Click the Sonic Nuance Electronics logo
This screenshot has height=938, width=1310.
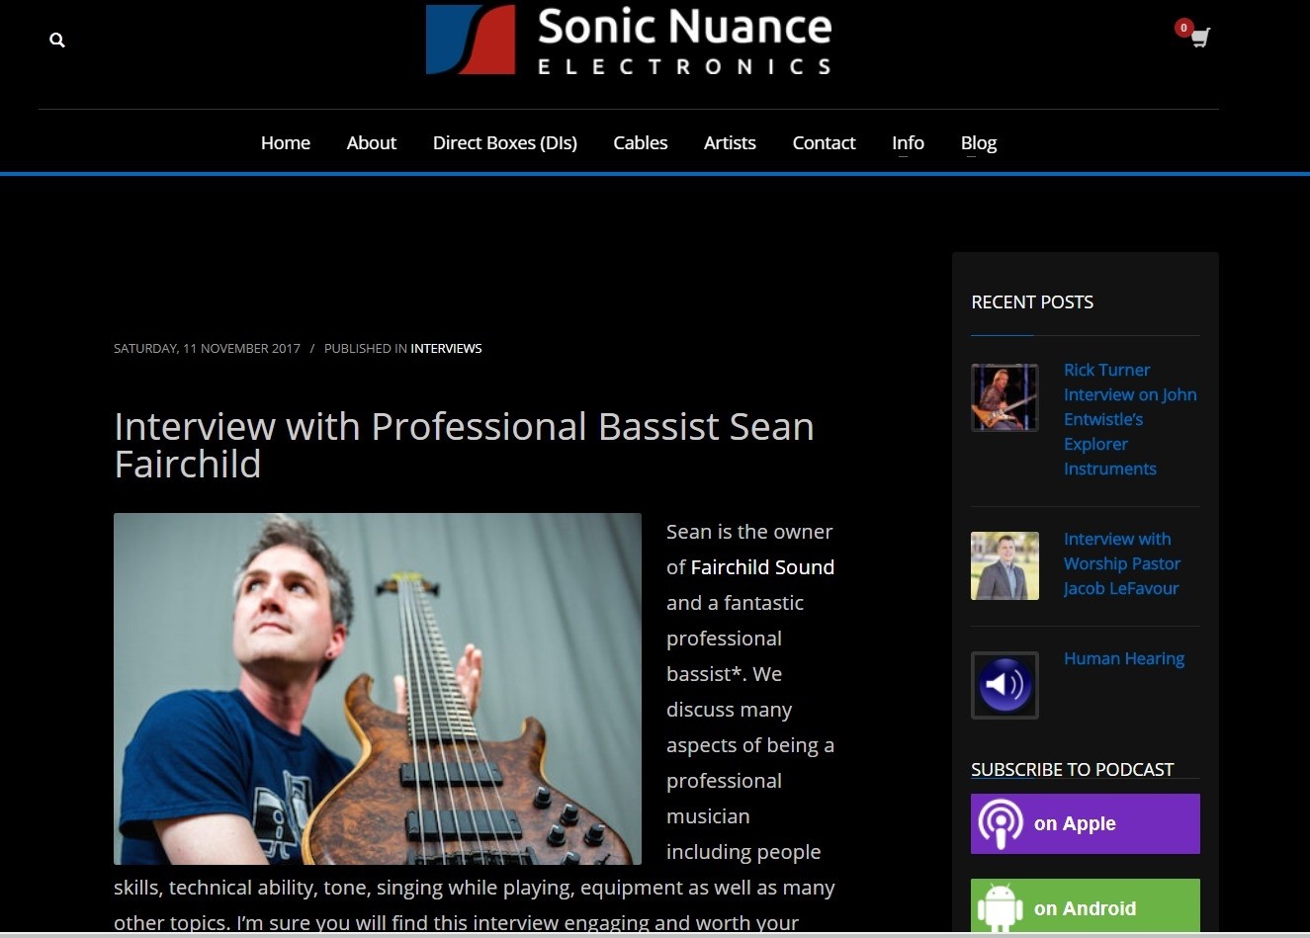pos(628,41)
